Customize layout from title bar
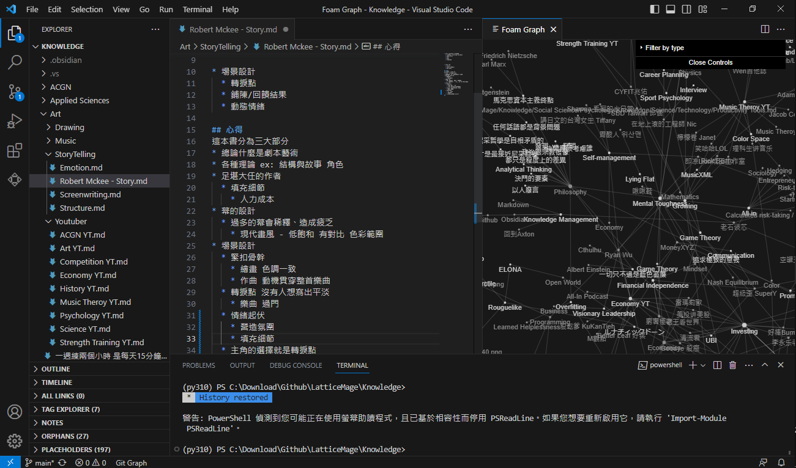 tap(703, 9)
